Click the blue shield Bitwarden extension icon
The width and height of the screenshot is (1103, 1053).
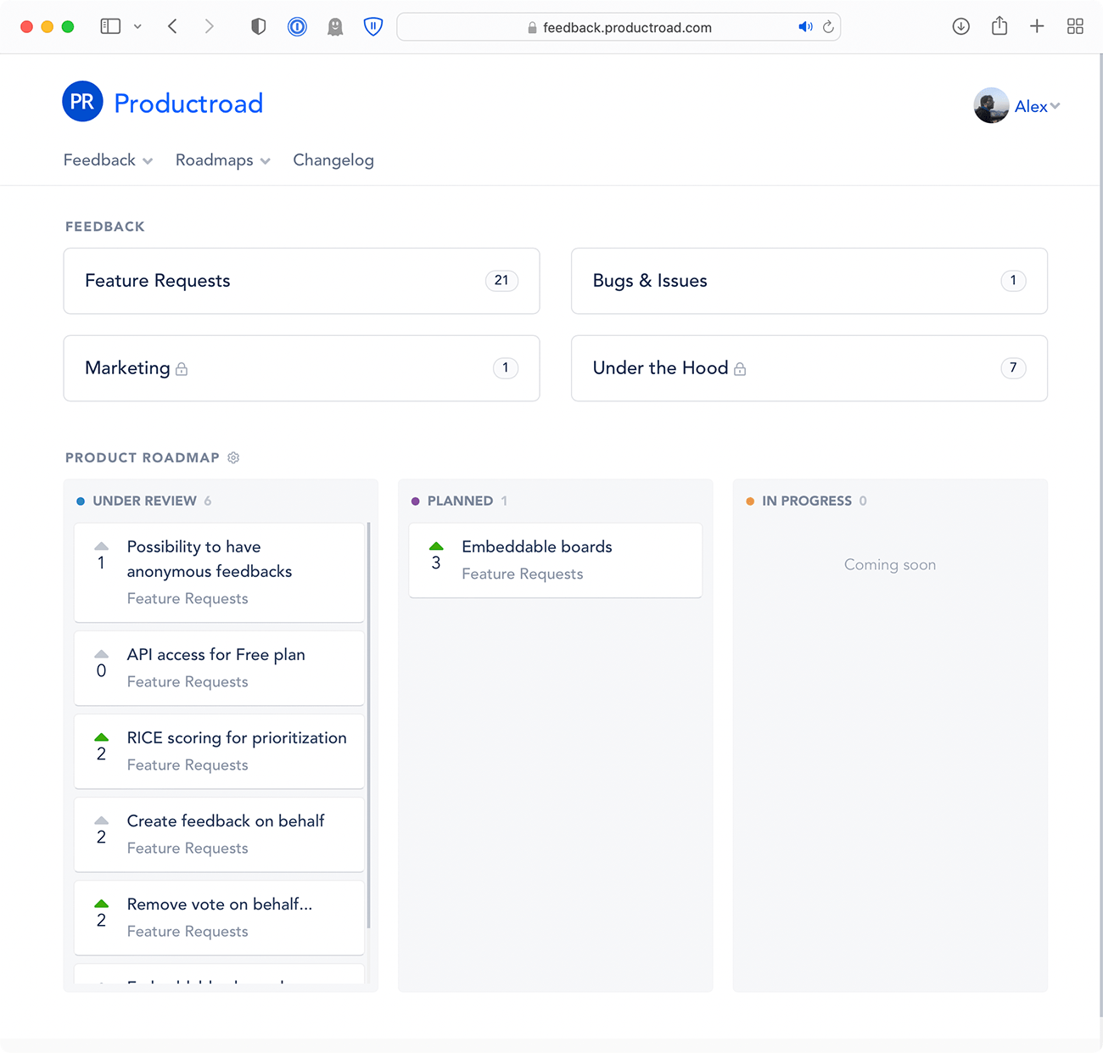(x=373, y=26)
